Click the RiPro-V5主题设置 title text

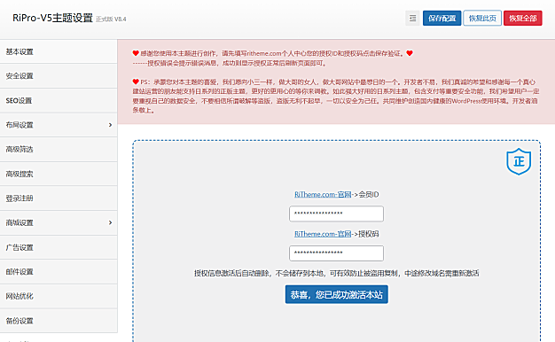click(x=52, y=18)
